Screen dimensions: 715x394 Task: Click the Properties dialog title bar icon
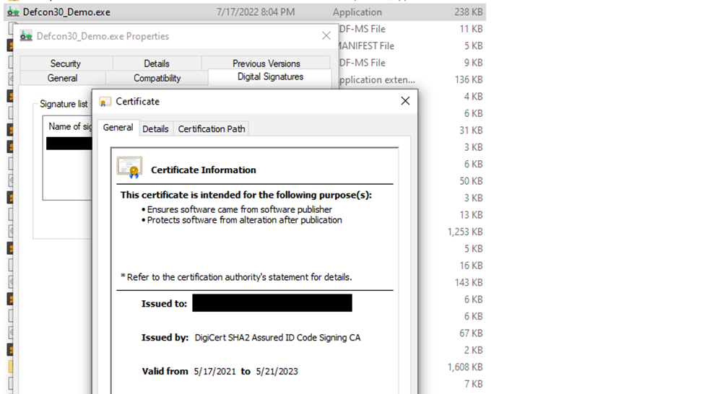27,36
